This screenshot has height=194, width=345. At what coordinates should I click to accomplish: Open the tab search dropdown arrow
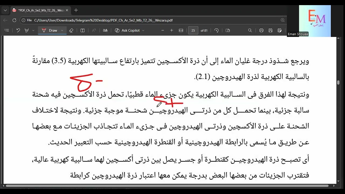pos(5,10)
